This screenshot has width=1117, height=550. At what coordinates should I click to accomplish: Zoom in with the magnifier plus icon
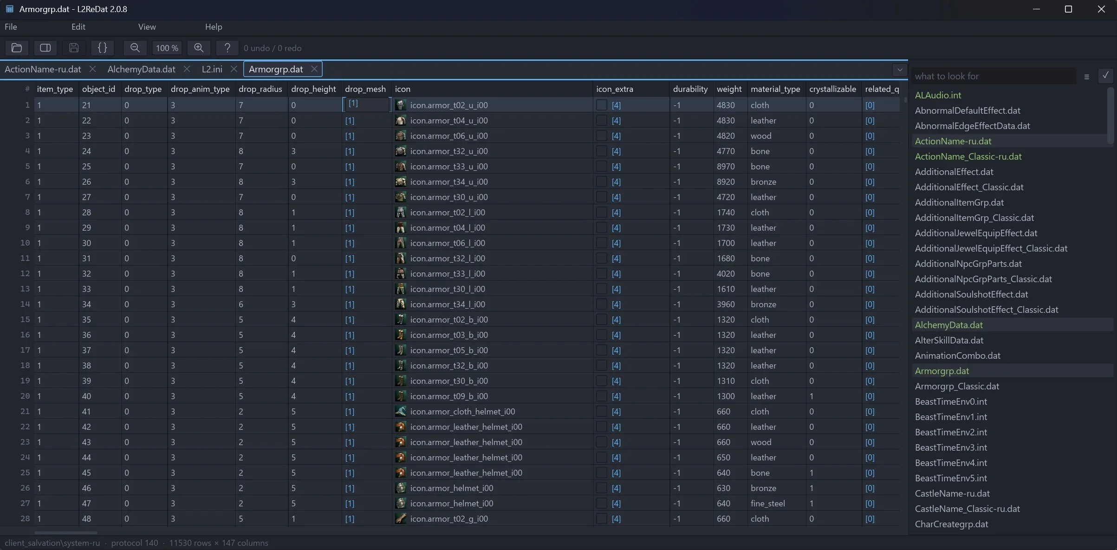coord(199,48)
